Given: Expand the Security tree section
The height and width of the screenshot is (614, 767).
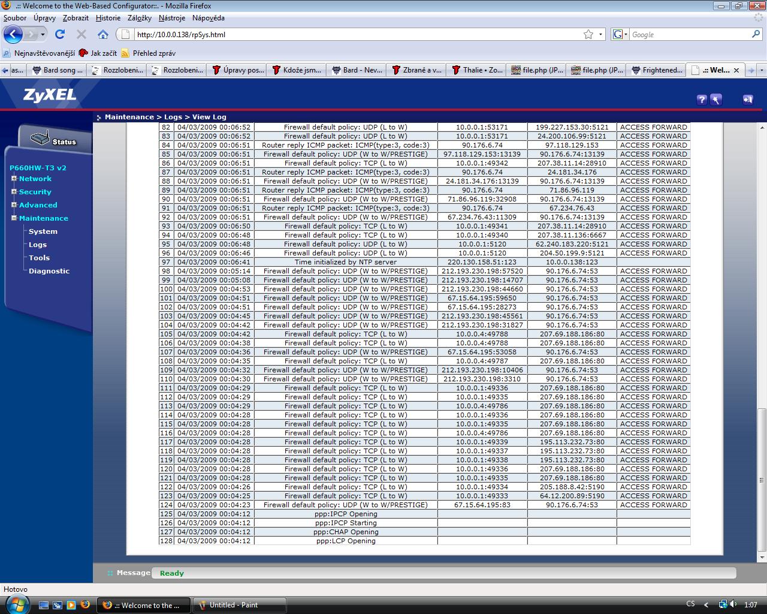Looking at the screenshot, I should click(x=14, y=192).
